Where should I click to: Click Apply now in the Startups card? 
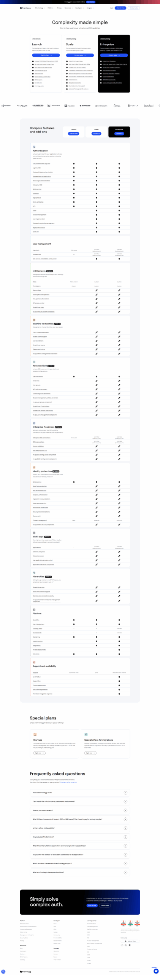[x=39, y=753]
